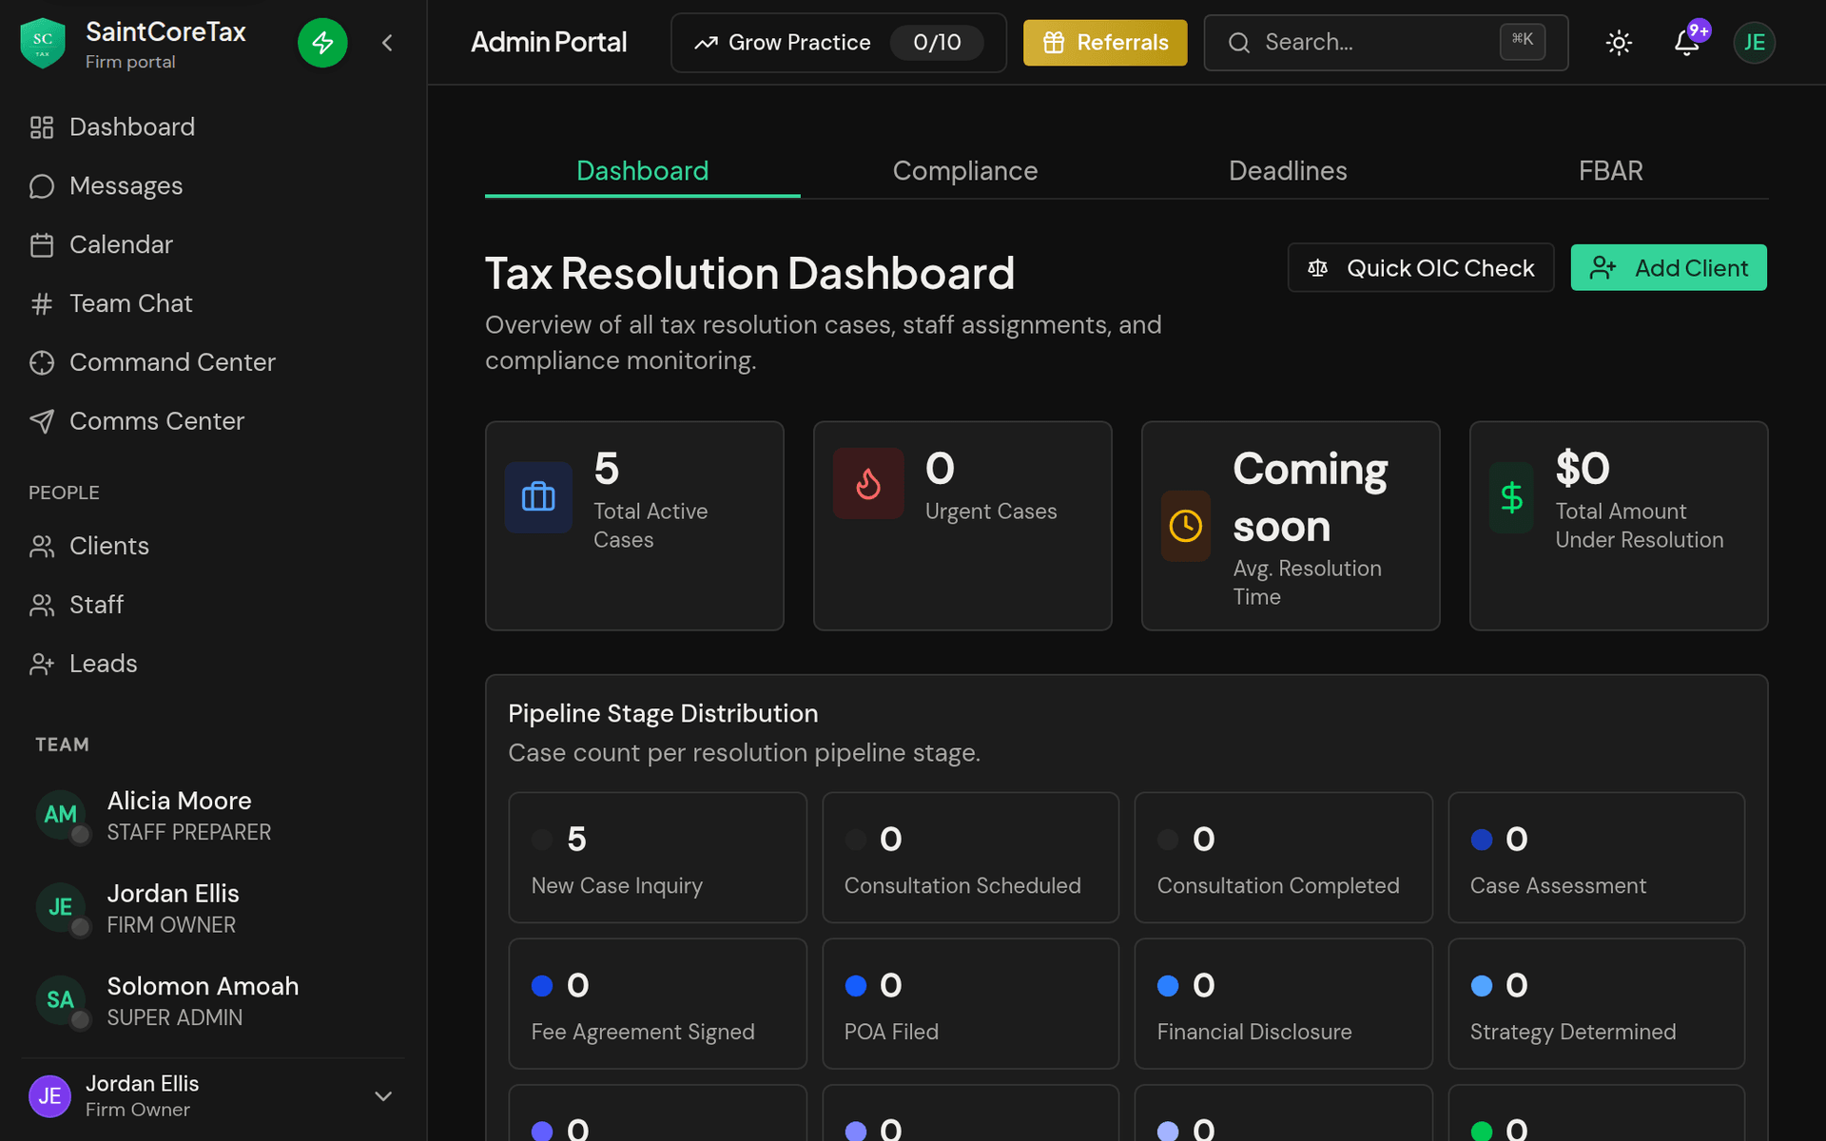Screen dimensions: 1826x1141
Task: Click the blue dot on Fee Agreement Signed
Action: [x=542, y=986]
